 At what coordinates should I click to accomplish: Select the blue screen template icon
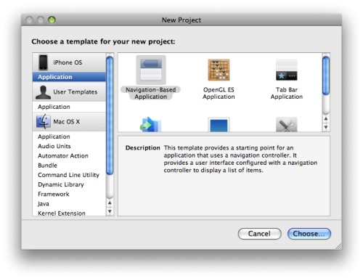point(219,125)
